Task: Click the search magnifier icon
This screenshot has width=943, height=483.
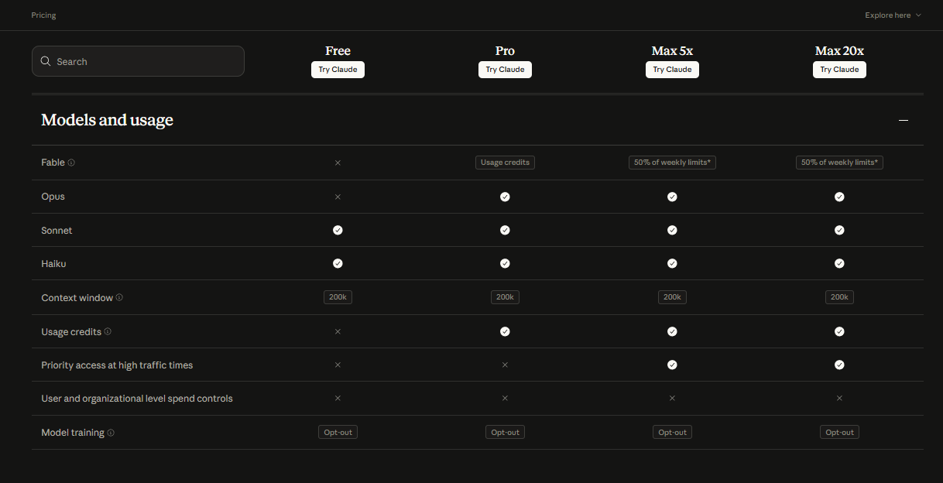Action: (x=46, y=61)
